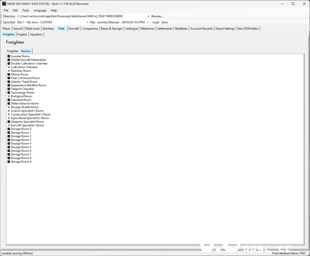Uncheck the Stellar Extractor Room
310x256 pixels.
[9, 104]
